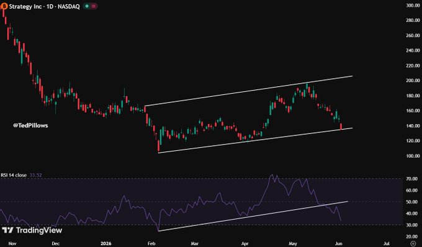Click the RSI 40.00 axis label
Image resolution: width=422 pixels, height=247 pixels.
(413, 213)
